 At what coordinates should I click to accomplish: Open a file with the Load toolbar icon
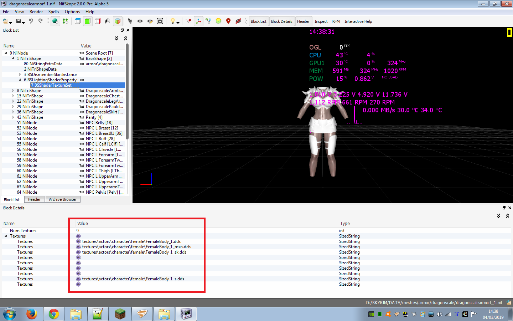pyautogui.click(x=5, y=21)
